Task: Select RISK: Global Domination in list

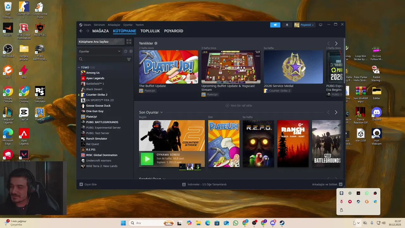Action: click(102, 155)
